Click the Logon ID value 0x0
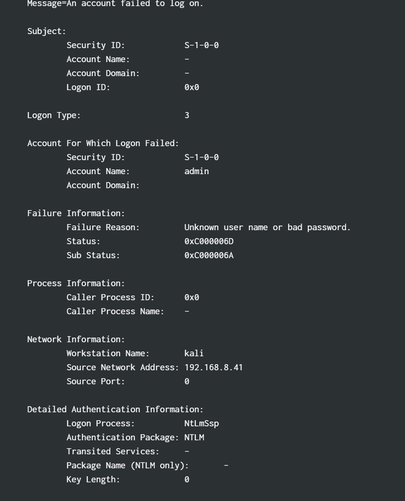Image resolution: width=405 pixels, height=501 pixels. point(192,87)
